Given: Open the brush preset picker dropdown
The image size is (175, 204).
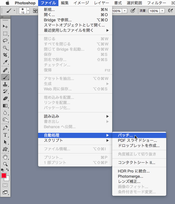Looking at the screenshot, I should coord(28,11).
